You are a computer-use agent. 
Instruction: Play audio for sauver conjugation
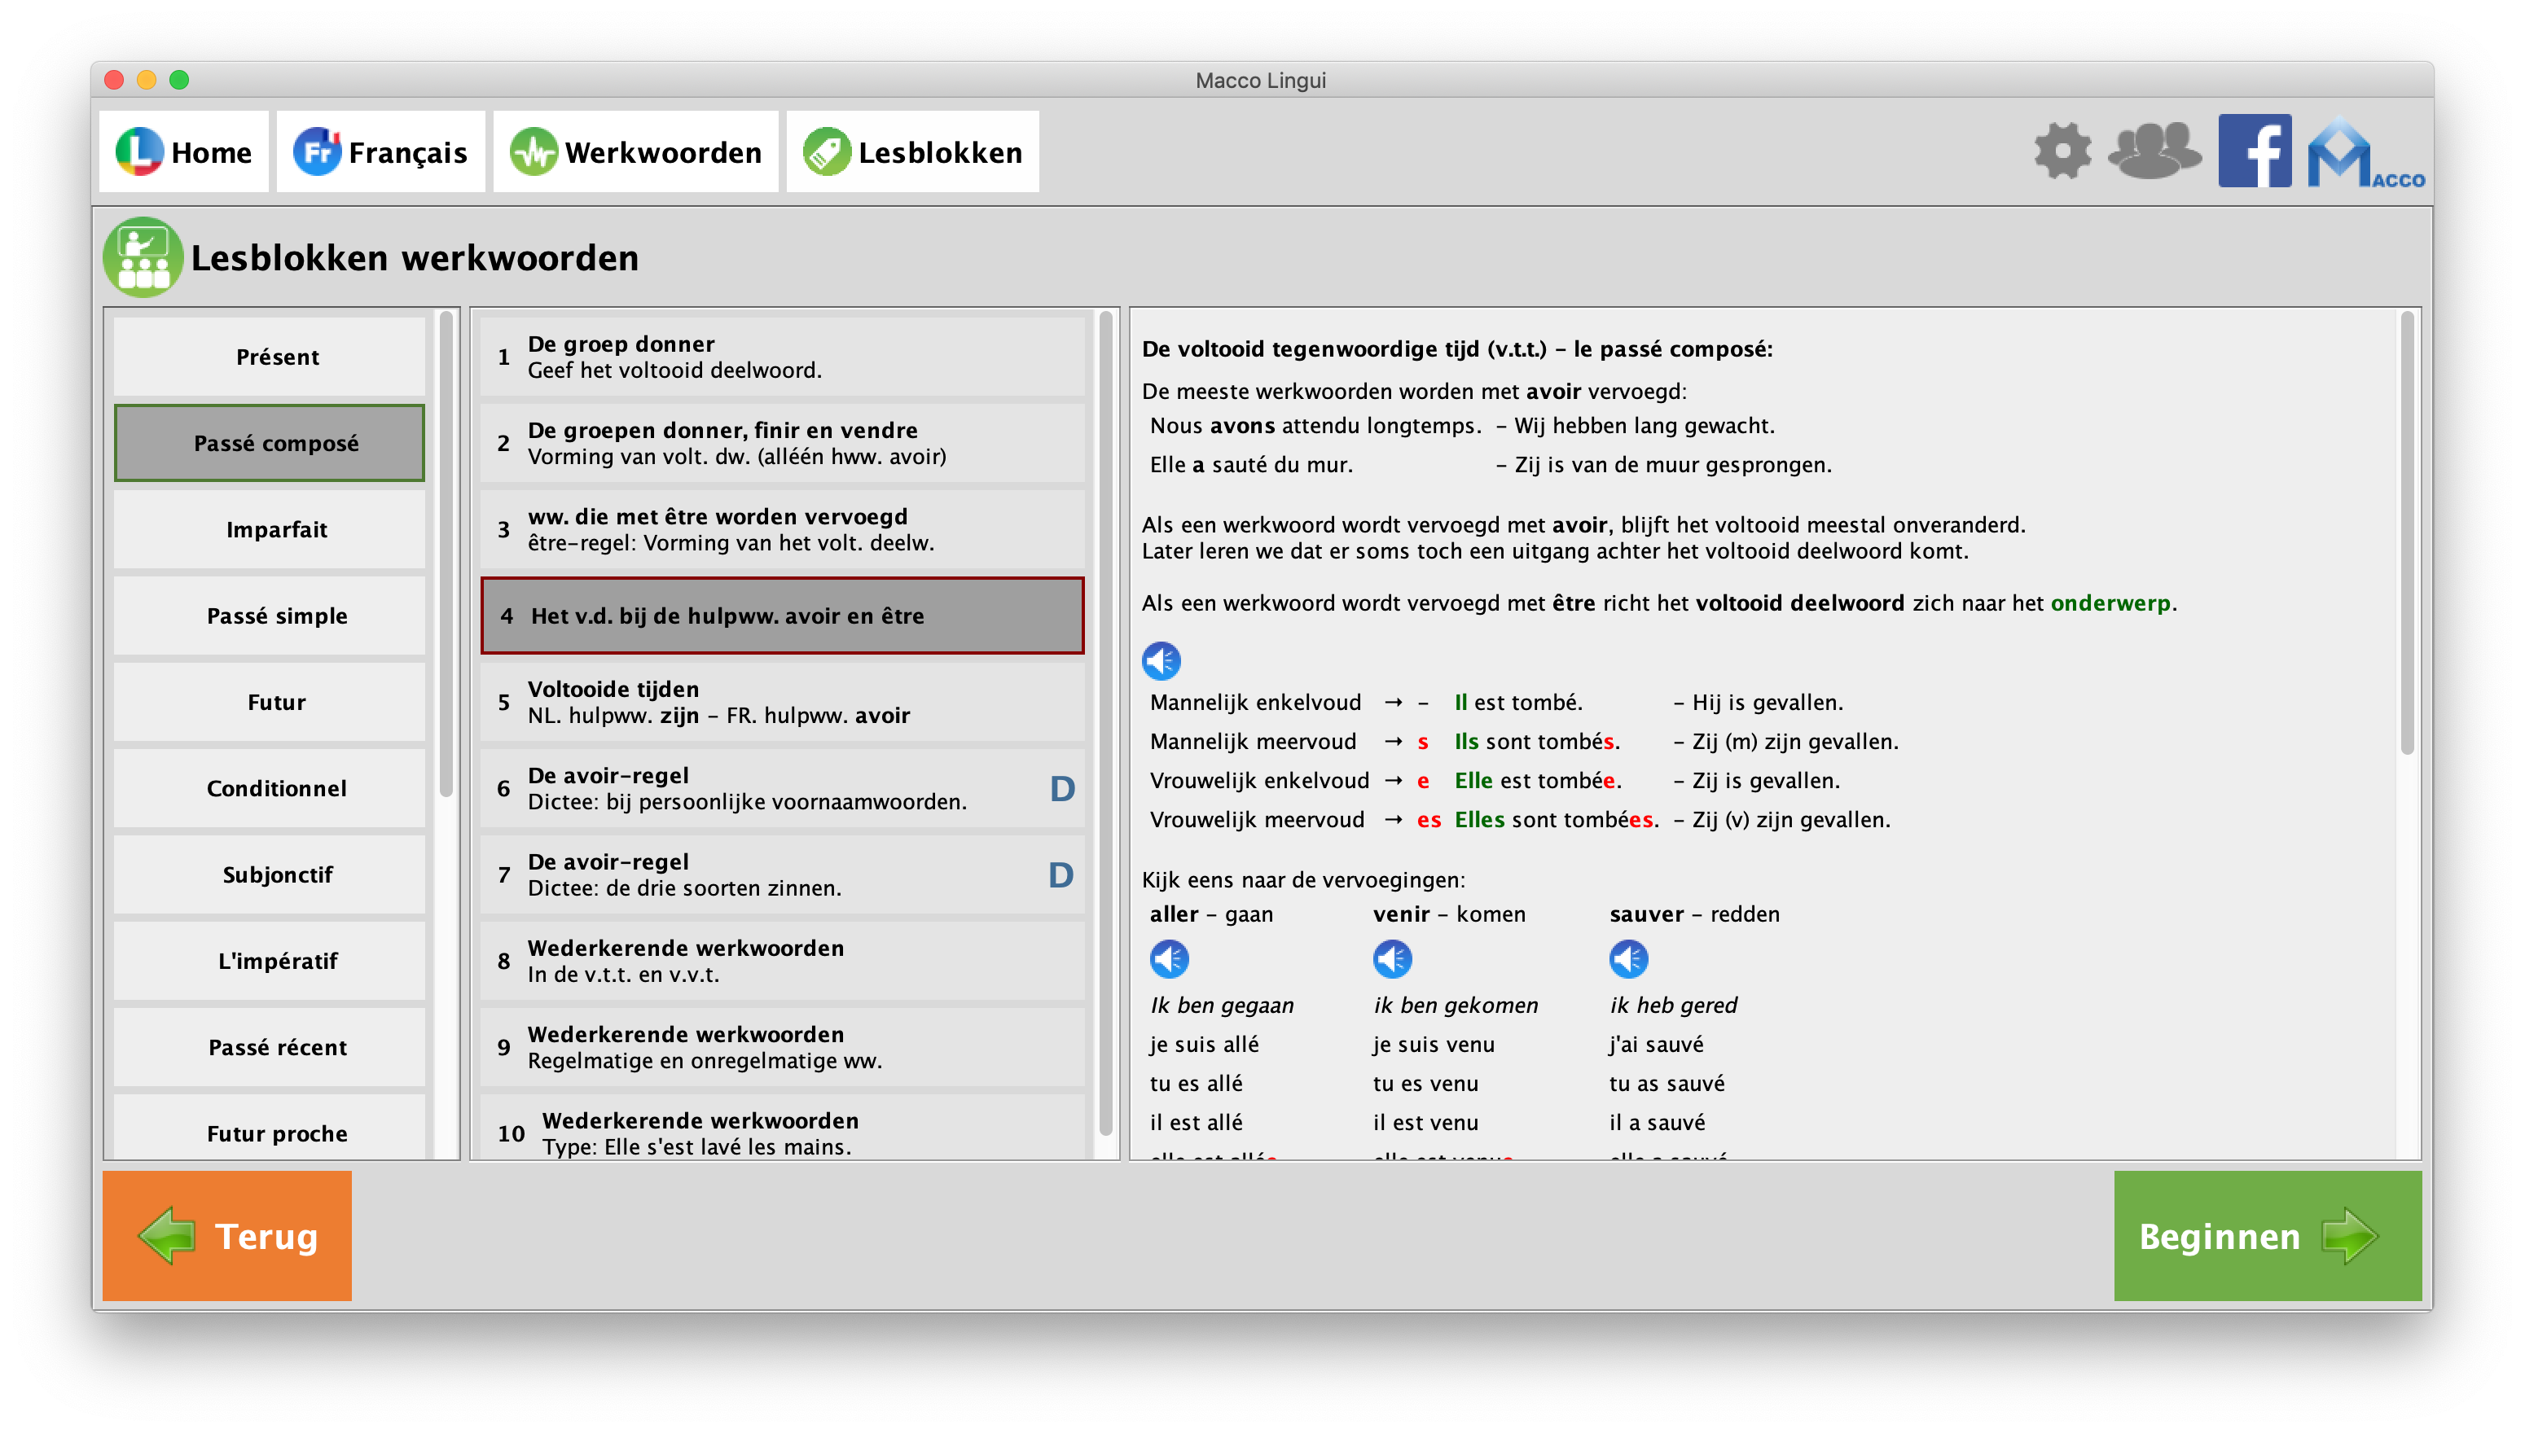tap(1628, 958)
